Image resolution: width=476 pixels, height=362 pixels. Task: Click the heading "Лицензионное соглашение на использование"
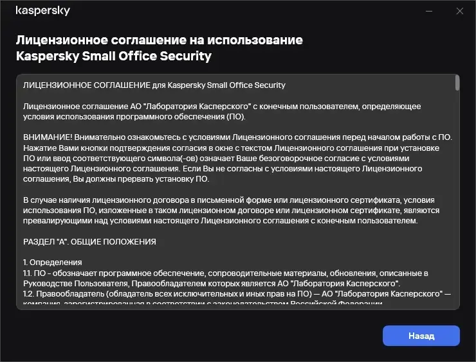159,40
